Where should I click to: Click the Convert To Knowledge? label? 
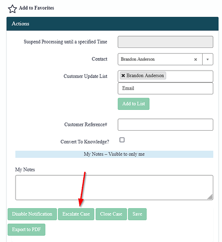tap(85, 142)
